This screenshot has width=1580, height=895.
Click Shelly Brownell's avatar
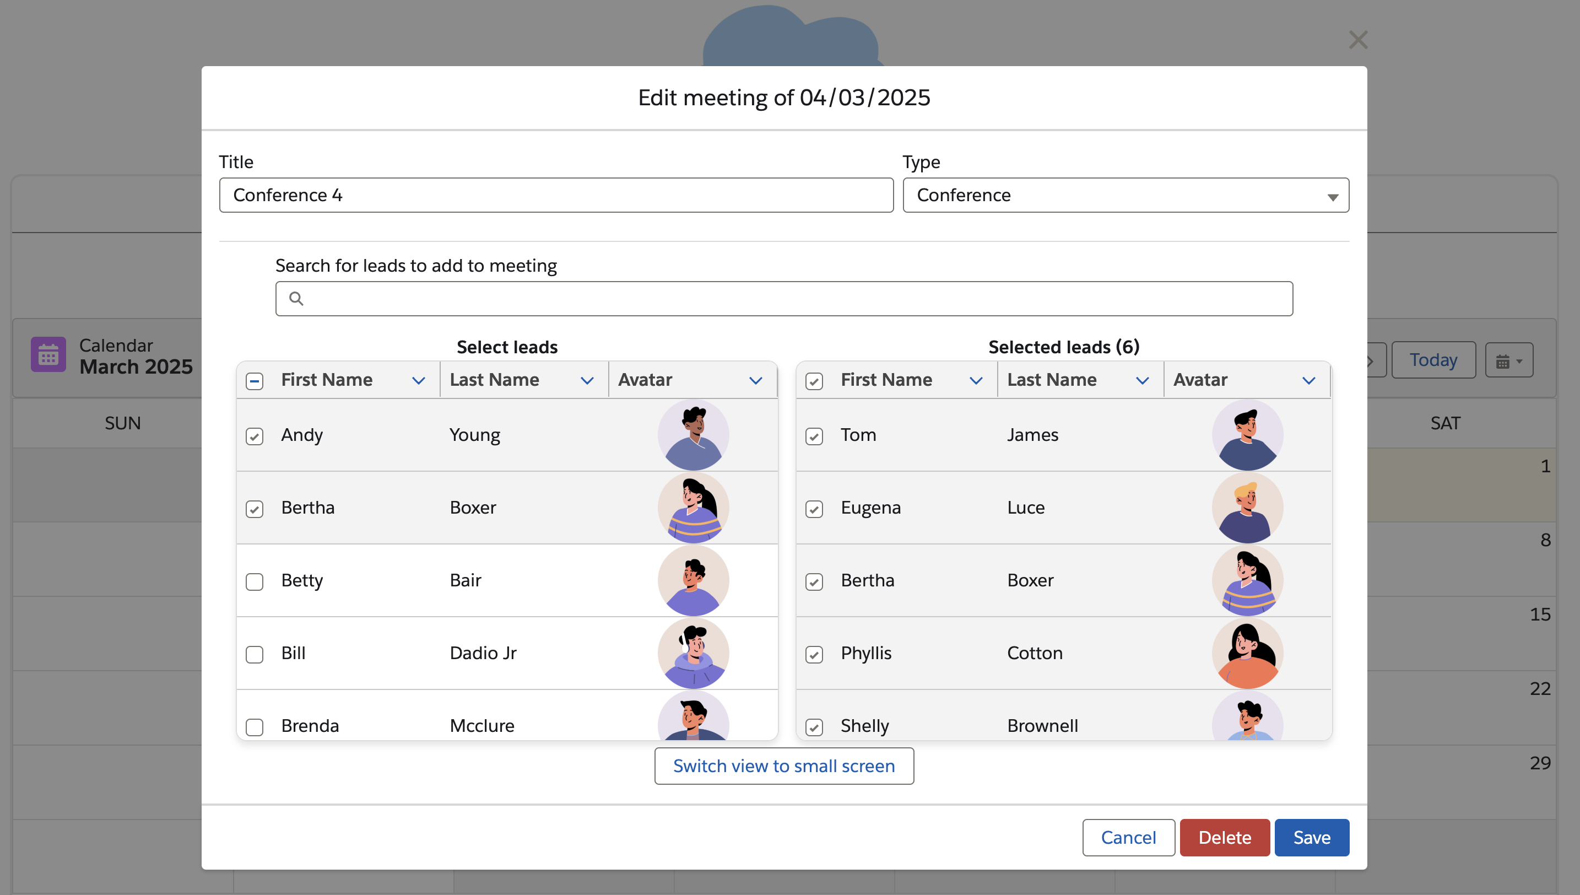(x=1248, y=716)
